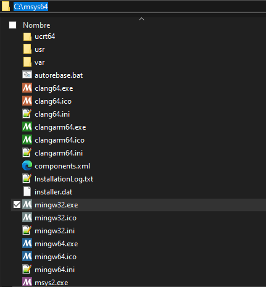Select the mingw64.ini file name

[x=54, y=270]
